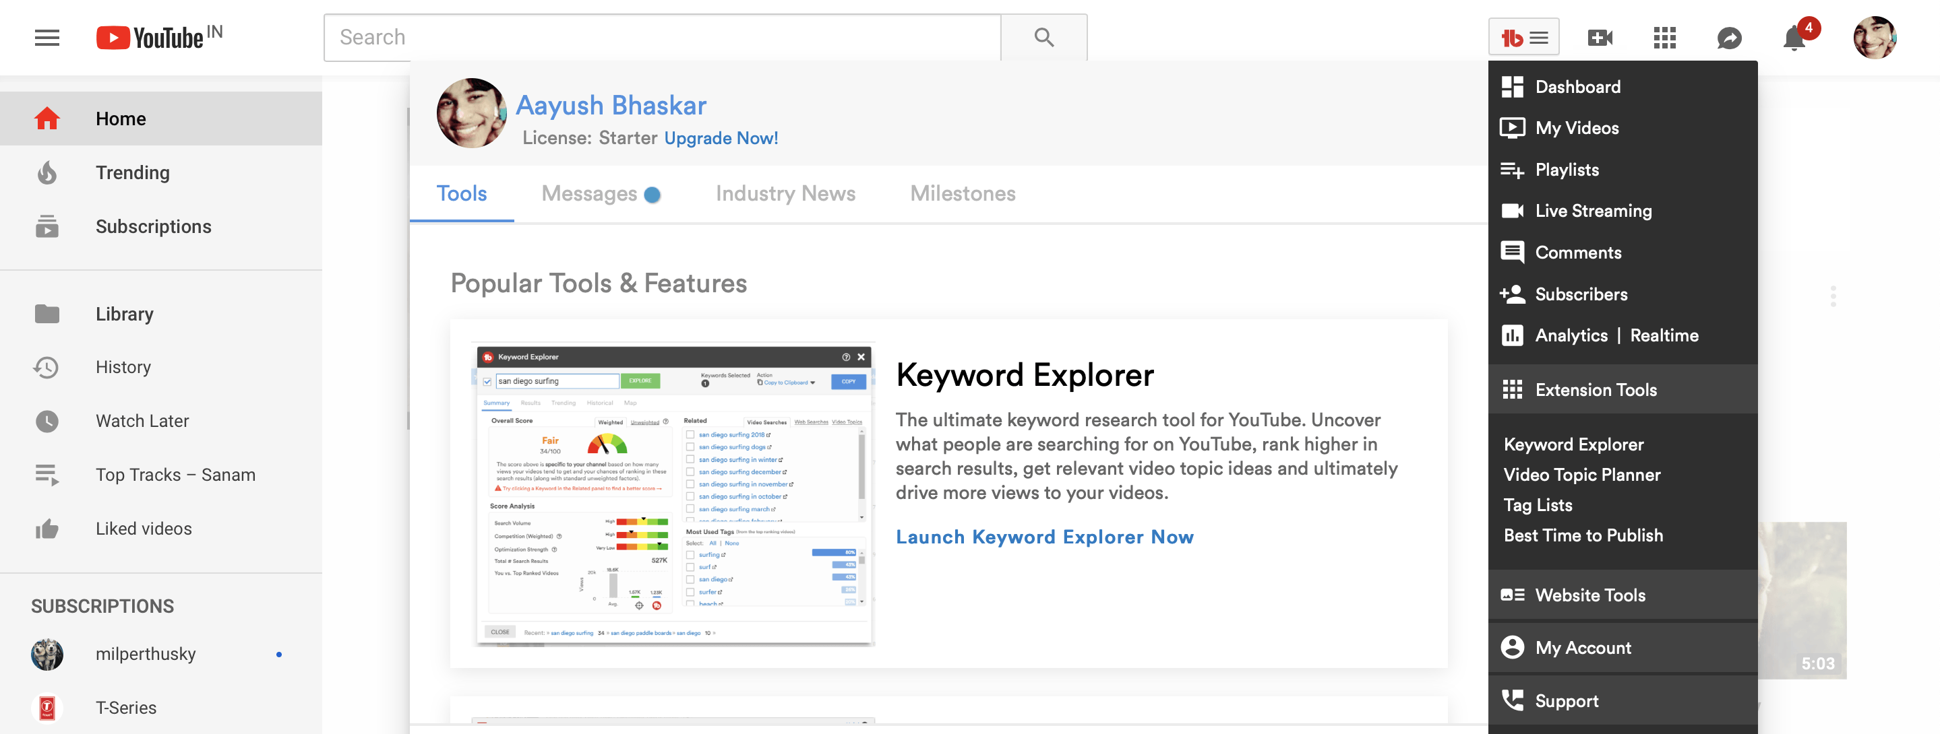This screenshot has width=1940, height=734.
Task: Expand the My Account section
Action: [x=1623, y=648]
